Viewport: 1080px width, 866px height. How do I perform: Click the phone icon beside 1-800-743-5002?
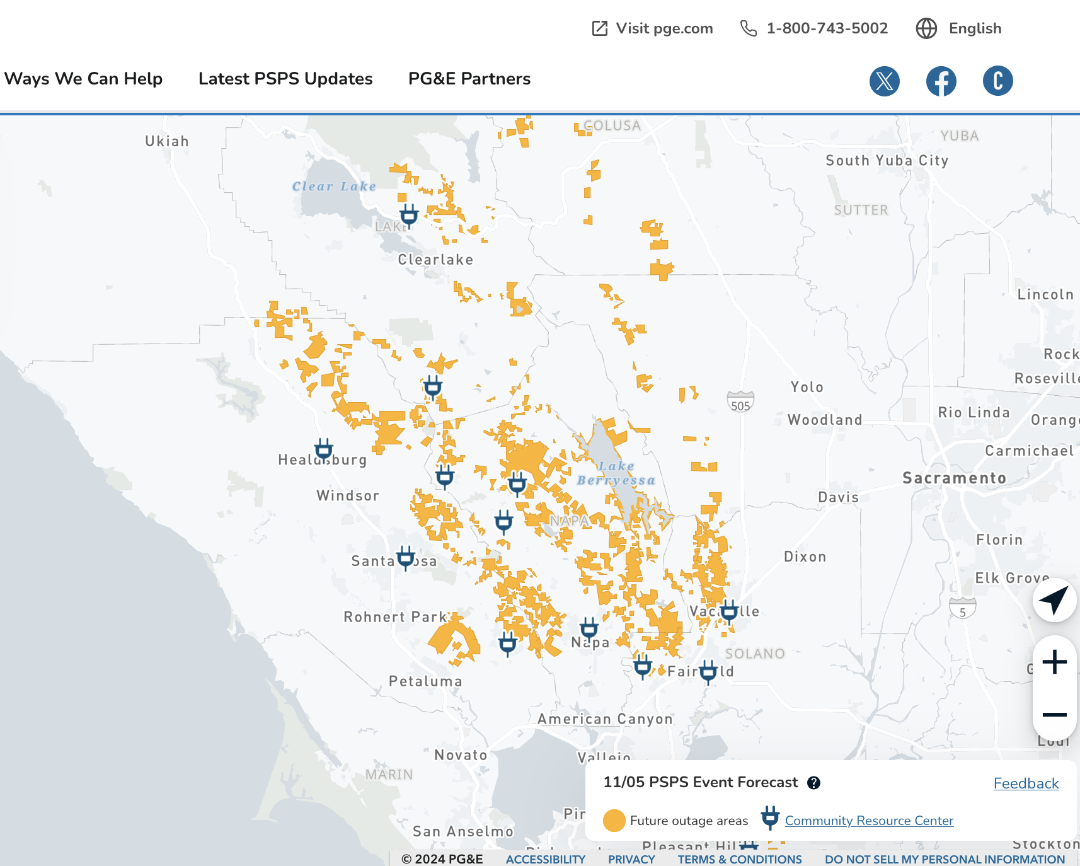(748, 28)
